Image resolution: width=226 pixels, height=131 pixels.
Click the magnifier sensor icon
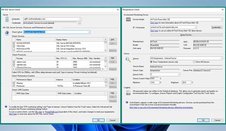click(x=128, y=60)
